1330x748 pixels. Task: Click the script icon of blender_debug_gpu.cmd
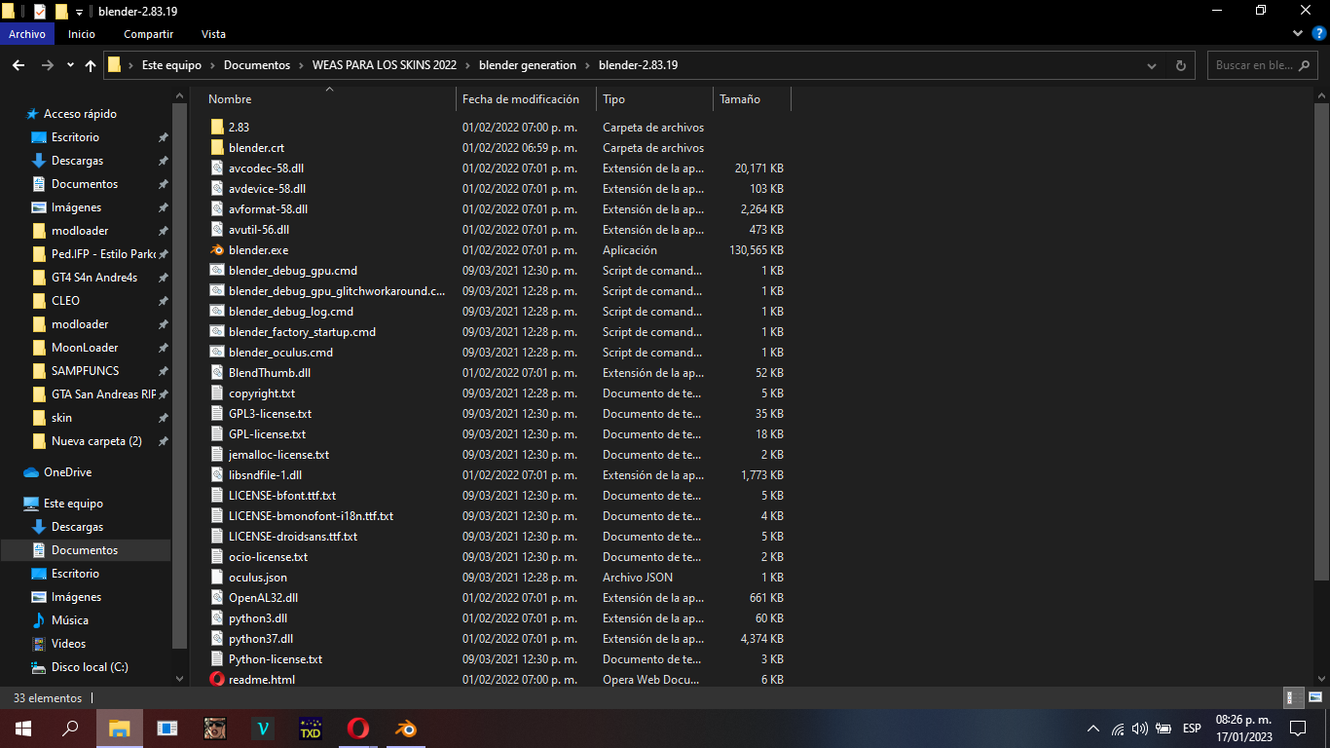point(217,271)
